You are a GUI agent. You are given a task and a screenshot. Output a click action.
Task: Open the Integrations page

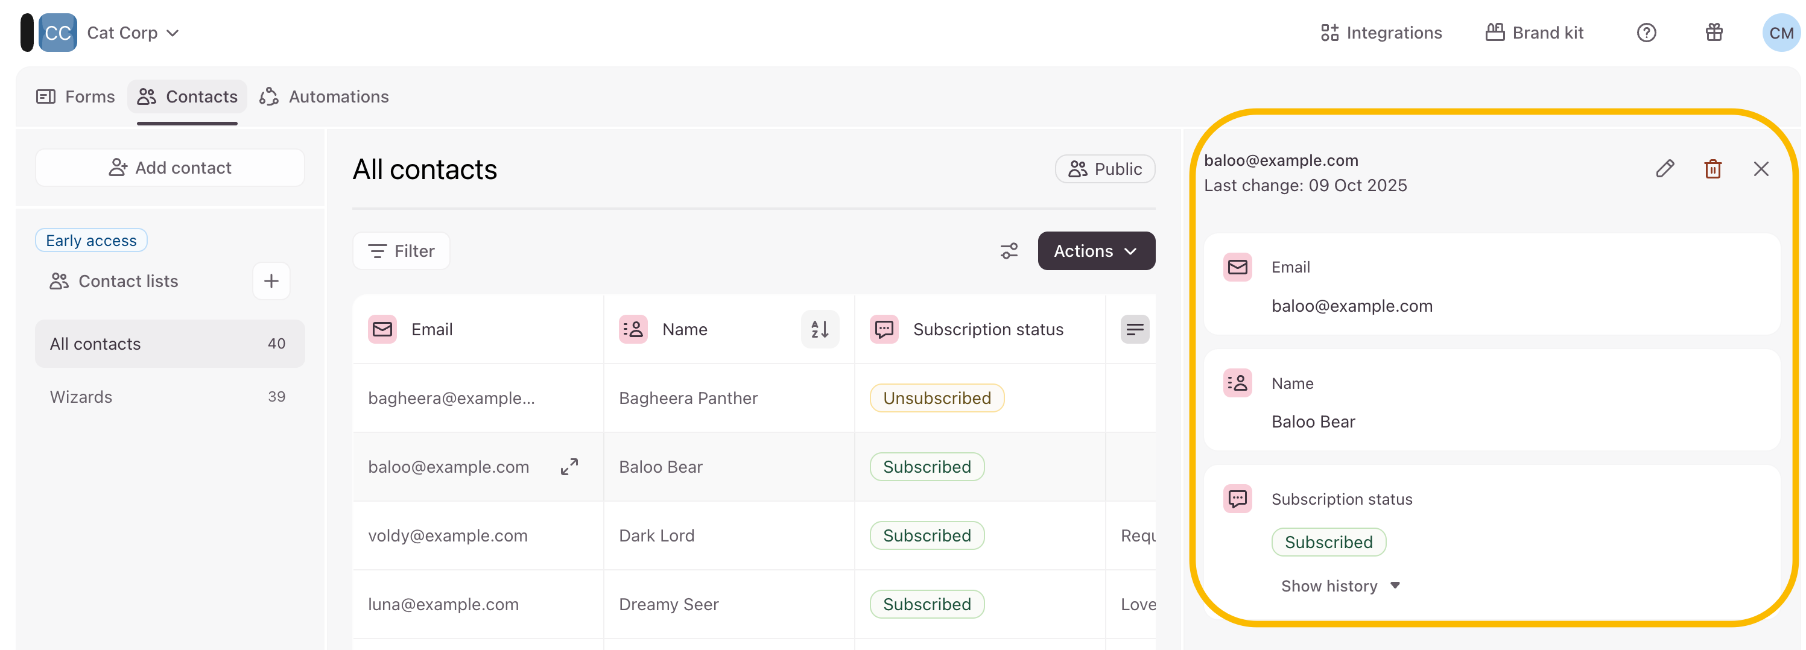click(1381, 33)
